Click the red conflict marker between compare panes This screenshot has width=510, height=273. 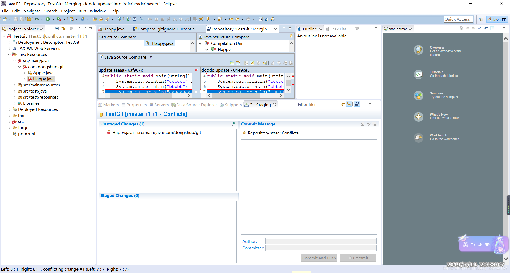coord(196,70)
